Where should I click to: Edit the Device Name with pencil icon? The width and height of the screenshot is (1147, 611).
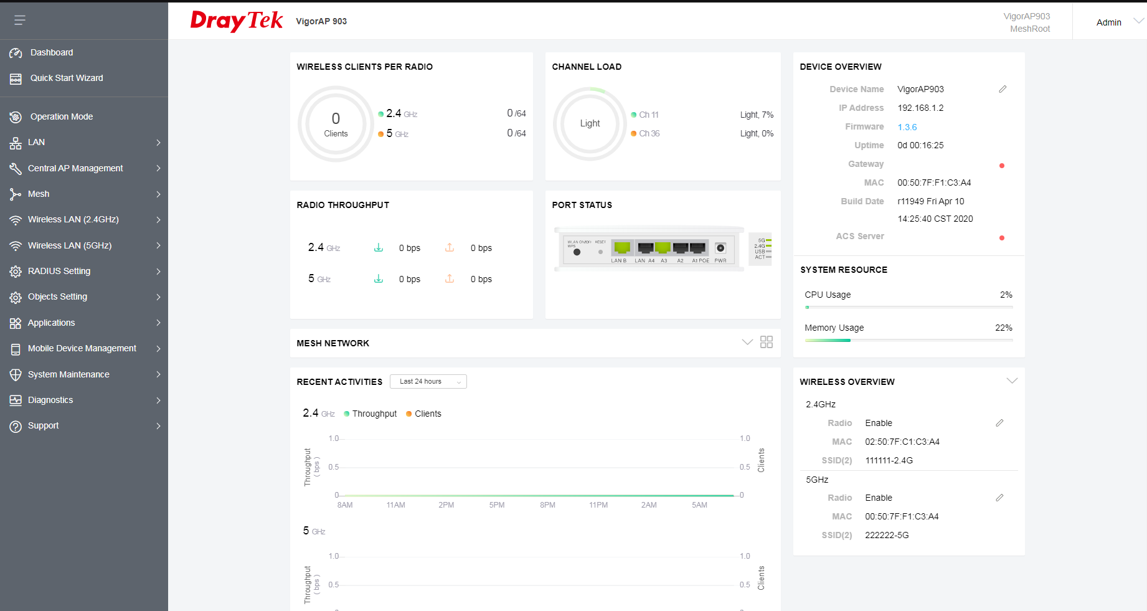tap(1003, 89)
